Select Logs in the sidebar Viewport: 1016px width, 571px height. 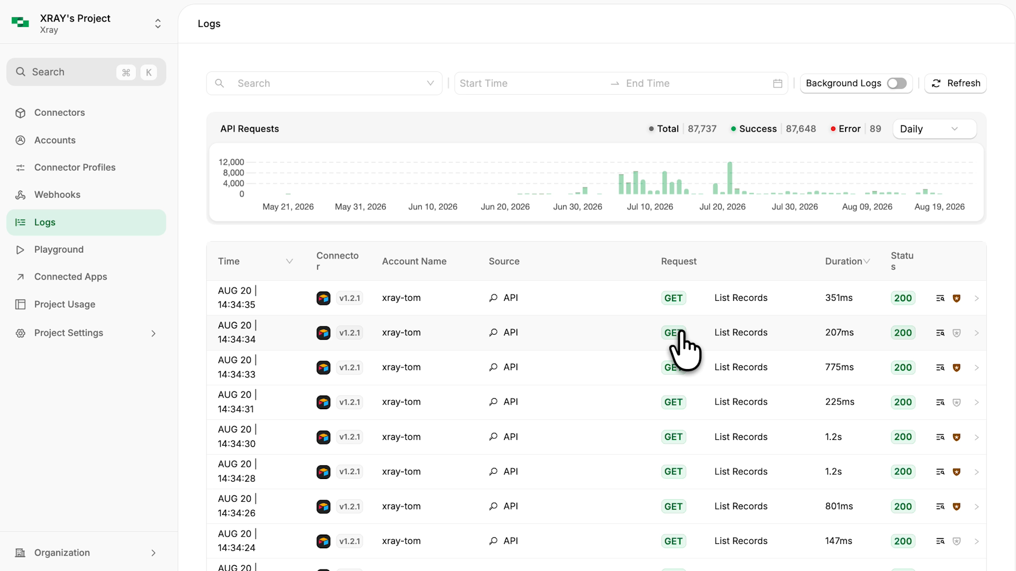(86, 223)
